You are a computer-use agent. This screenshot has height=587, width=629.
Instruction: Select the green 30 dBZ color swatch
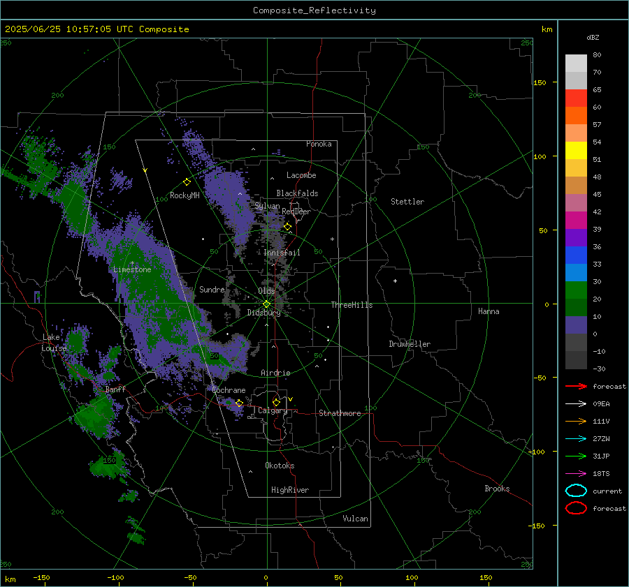[x=576, y=290]
